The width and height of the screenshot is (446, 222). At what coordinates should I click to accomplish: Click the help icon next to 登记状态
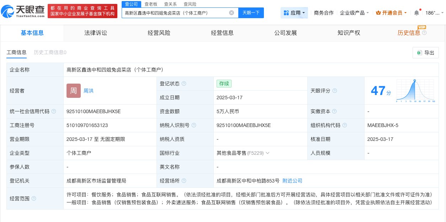[184, 84]
